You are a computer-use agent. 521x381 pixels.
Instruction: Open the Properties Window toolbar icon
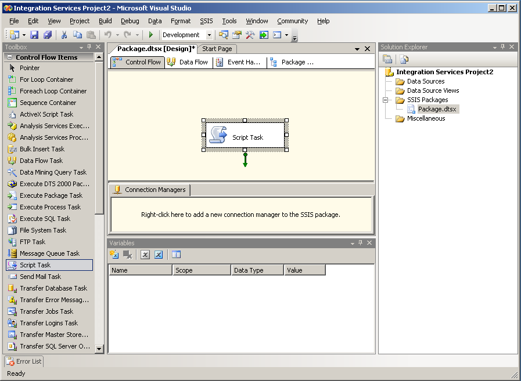(237, 35)
